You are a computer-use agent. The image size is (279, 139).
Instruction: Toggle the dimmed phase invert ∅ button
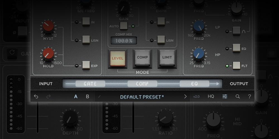(x=22, y=31)
